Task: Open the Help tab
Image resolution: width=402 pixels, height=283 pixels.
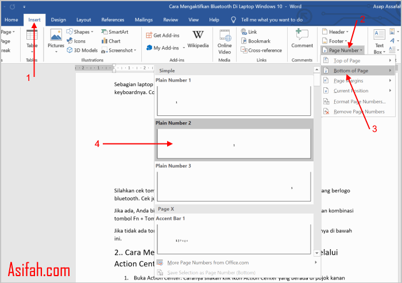Action: 214,20
